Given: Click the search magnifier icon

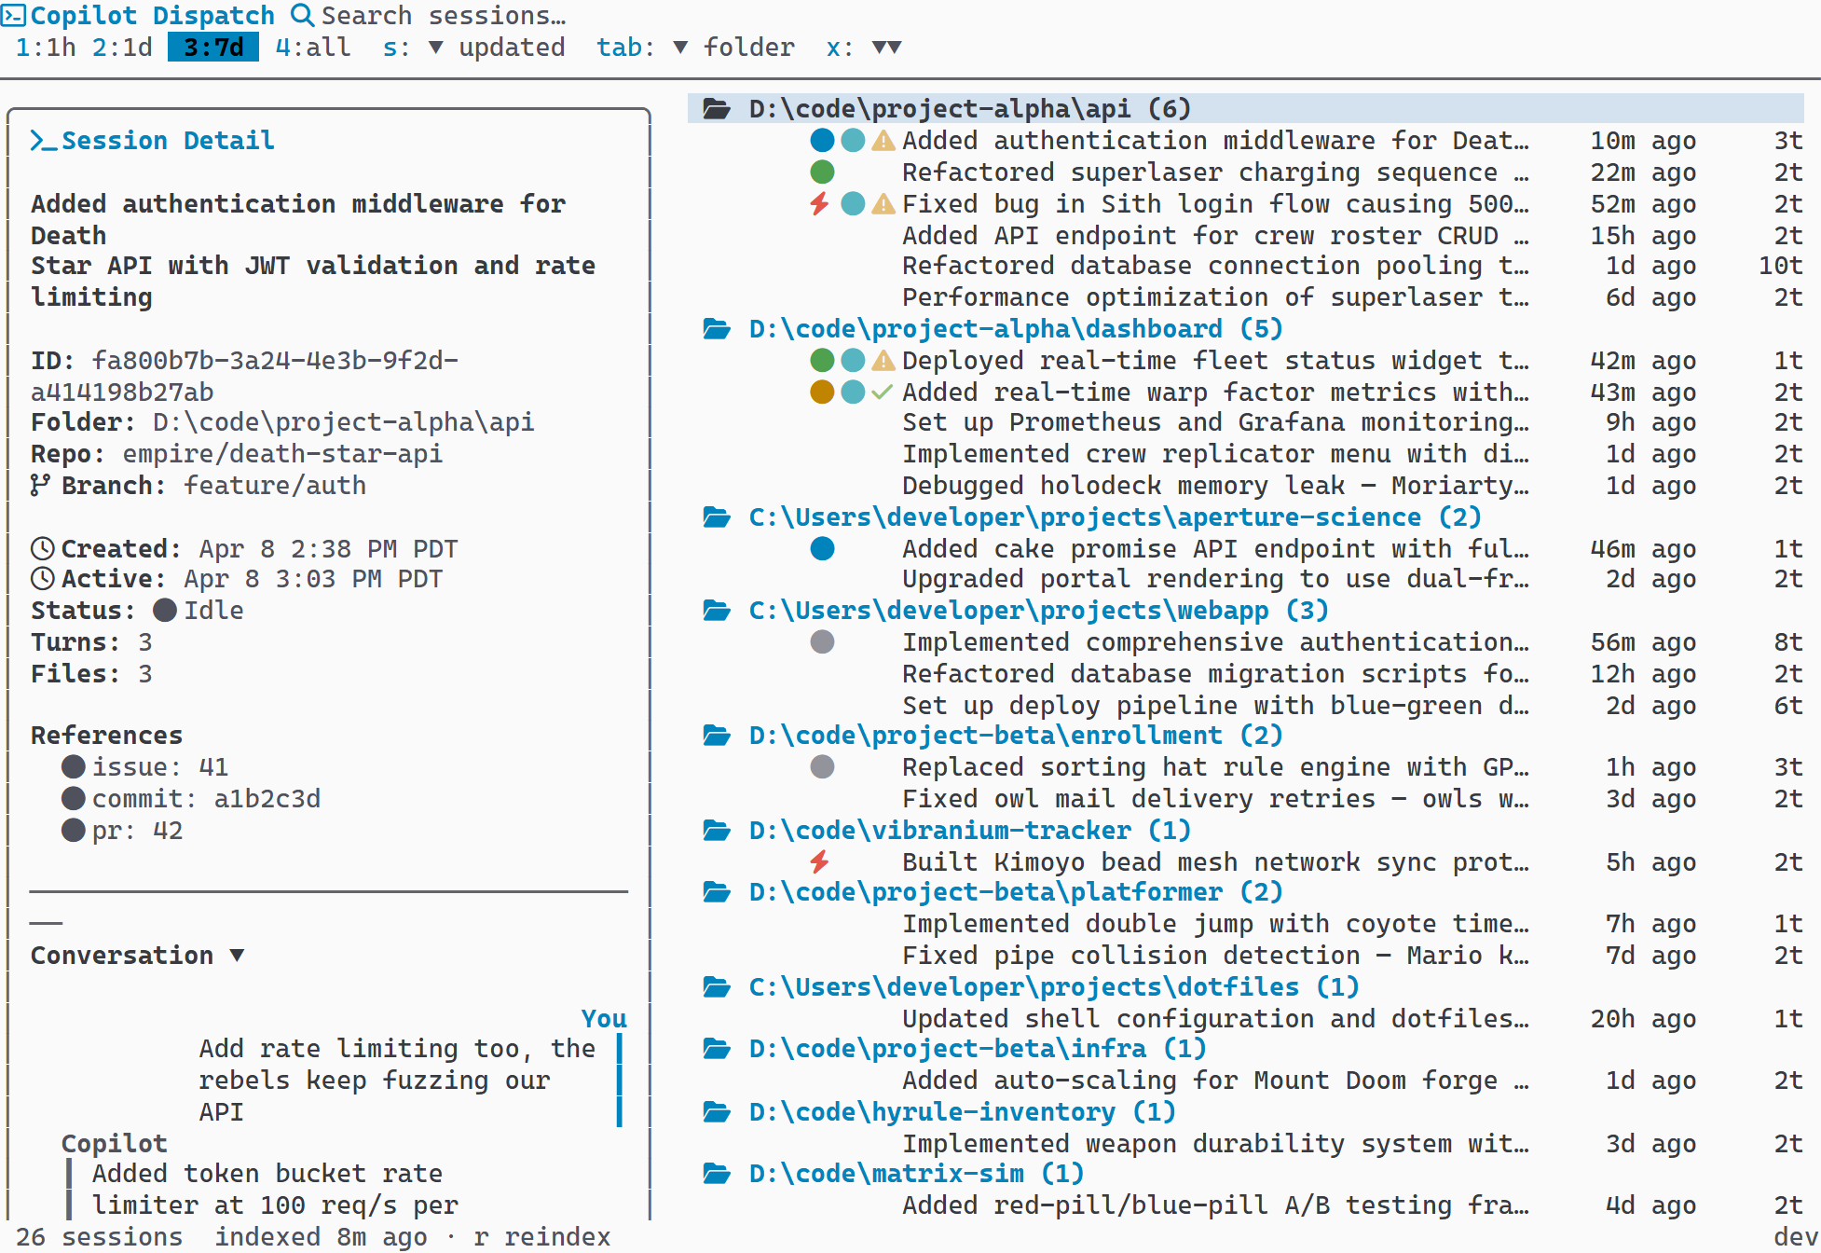Looking at the screenshot, I should point(302,15).
